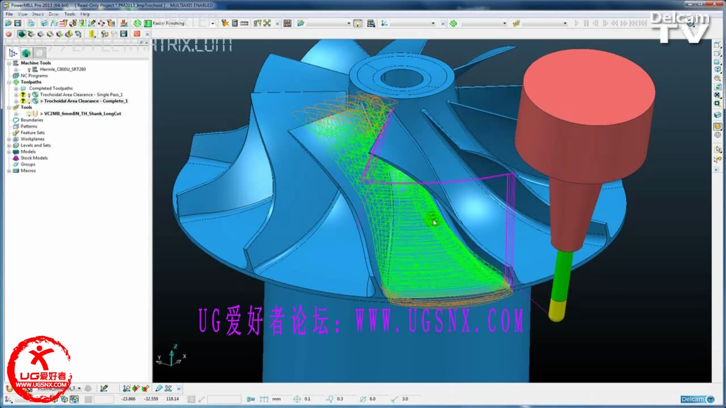The height and width of the screenshot is (408, 726).
Task: Click the Feature Sets icon in the tree
Action: [x=16, y=133]
